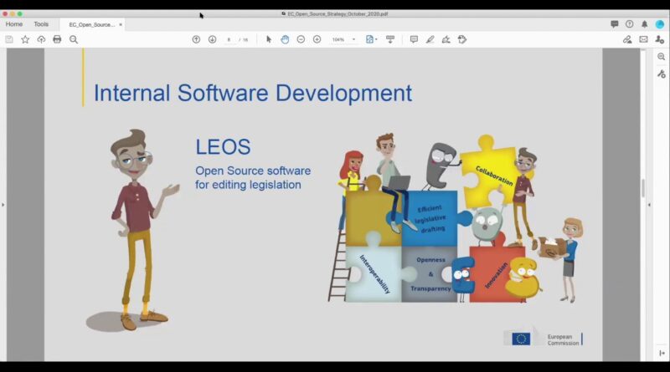670x372 pixels.
Task: Go to next page arrow
Action: pos(212,39)
